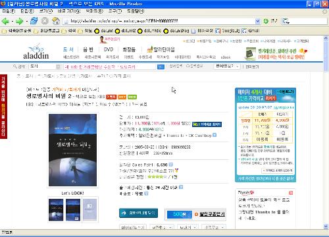Open the Google bookmark in the bookmarks toolbar
The height and width of the screenshot is (237, 329).
(228, 31)
